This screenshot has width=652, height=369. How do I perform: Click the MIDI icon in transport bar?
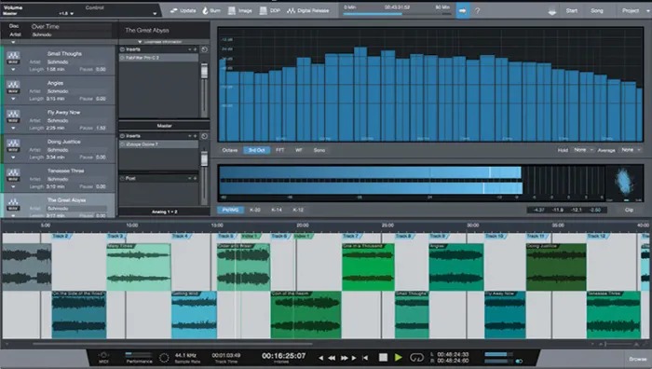[103, 356]
